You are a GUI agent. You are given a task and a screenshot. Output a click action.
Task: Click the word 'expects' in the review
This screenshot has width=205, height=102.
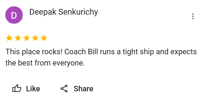point(183,52)
